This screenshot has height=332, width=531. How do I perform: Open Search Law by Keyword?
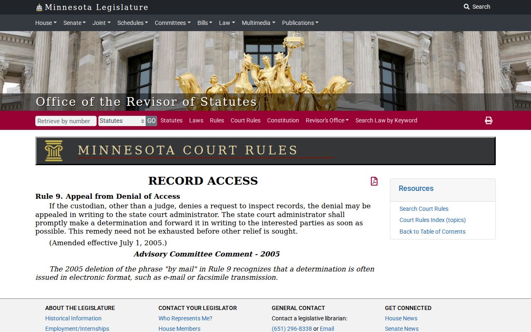pos(386,120)
